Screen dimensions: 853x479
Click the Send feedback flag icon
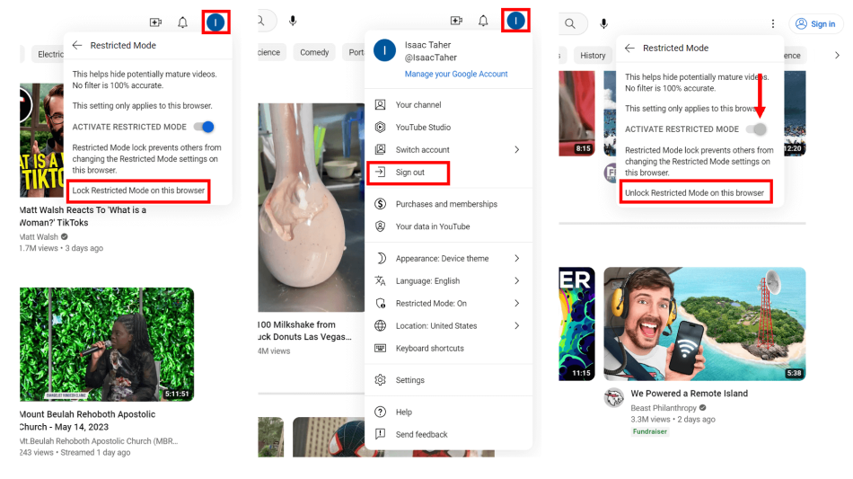click(x=381, y=434)
